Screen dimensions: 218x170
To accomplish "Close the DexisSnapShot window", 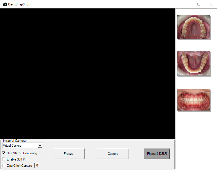I will tap(211, 4).
